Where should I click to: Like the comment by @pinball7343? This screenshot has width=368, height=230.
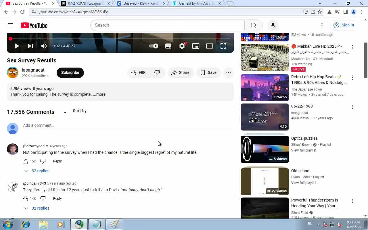(x=25, y=199)
